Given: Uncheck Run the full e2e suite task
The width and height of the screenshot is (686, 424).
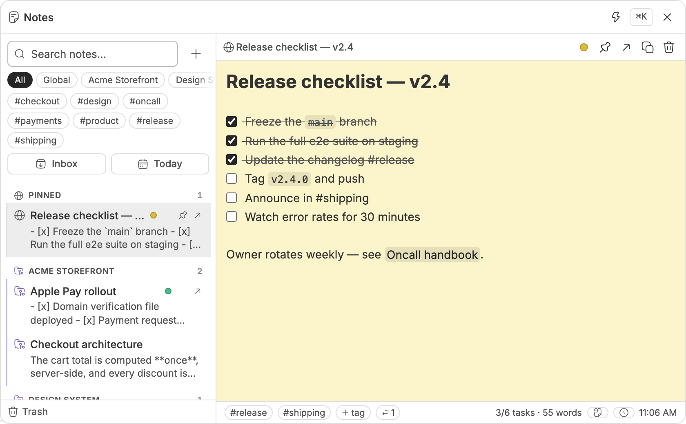Looking at the screenshot, I should pyautogui.click(x=232, y=141).
